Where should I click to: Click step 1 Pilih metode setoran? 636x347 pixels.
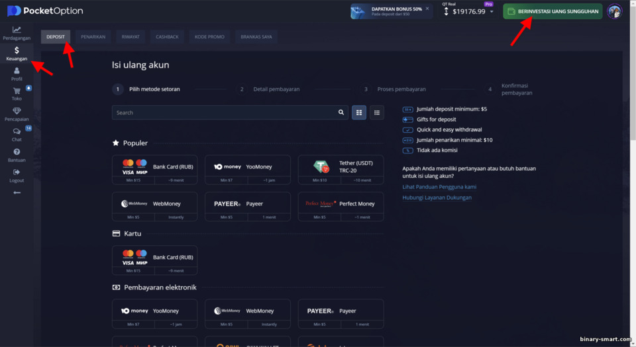pos(146,89)
